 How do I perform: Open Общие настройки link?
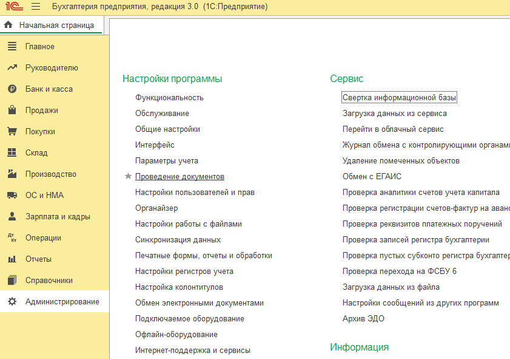click(167, 129)
